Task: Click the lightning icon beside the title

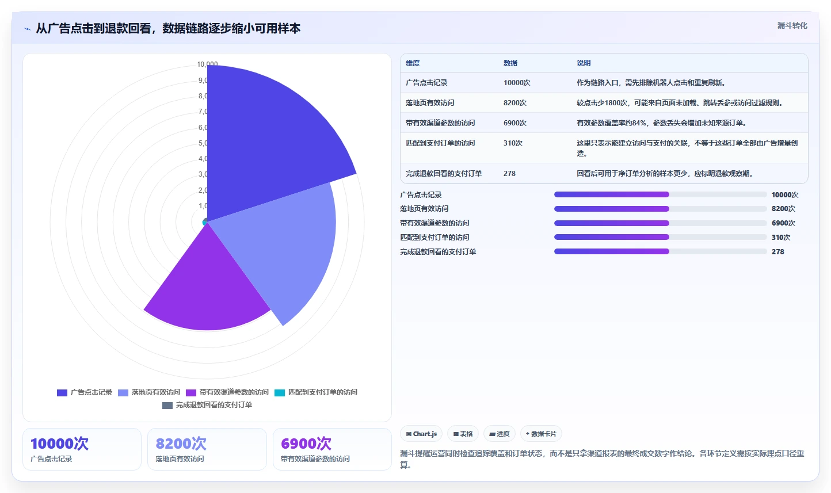Action: tap(27, 29)
